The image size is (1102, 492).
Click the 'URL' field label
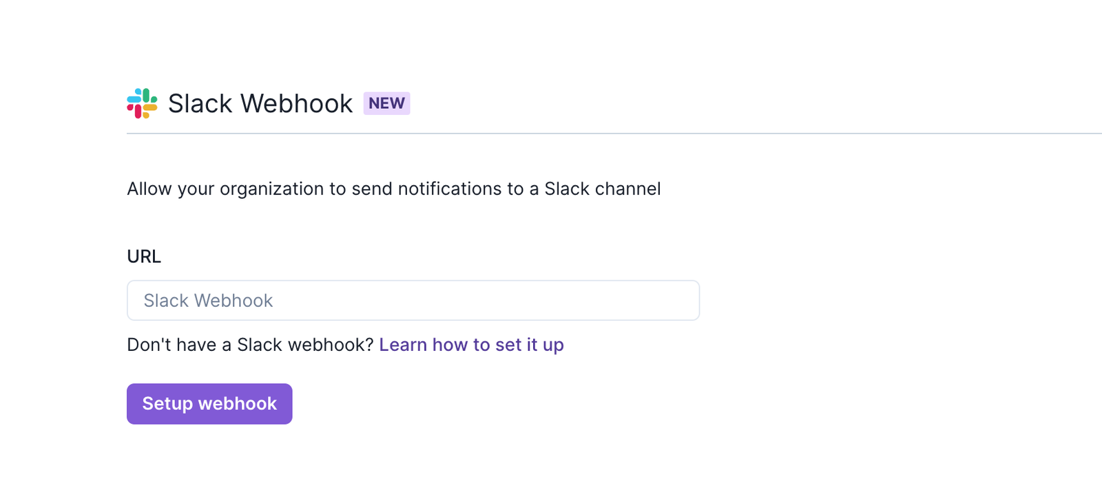[x=144, y=257]
